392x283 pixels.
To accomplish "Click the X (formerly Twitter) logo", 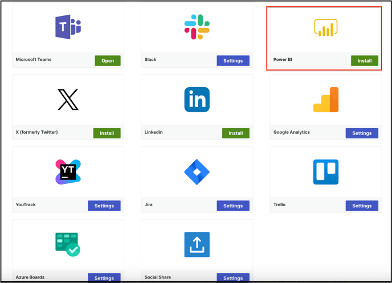I will [x=68, y=100].
